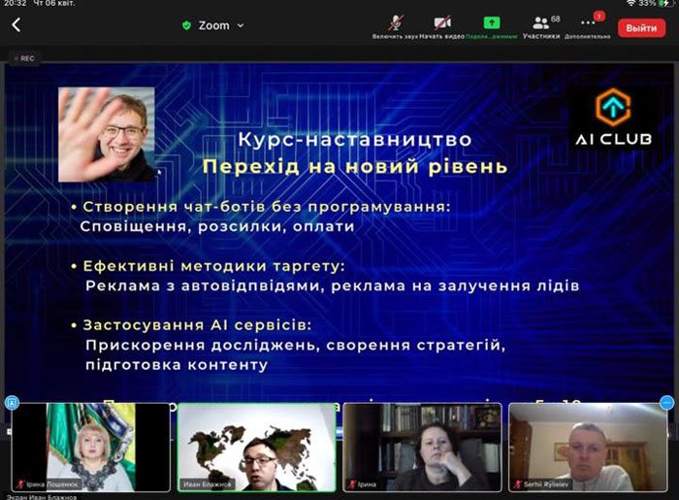Open the green share screen icon
Screen dimensions: 679x500
tap(492, 22)
